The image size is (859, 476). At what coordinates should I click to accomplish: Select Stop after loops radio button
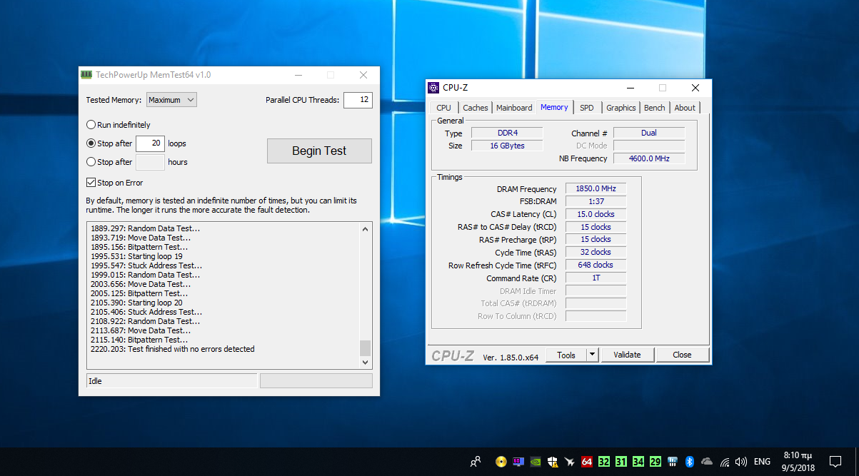coord(91,143)
